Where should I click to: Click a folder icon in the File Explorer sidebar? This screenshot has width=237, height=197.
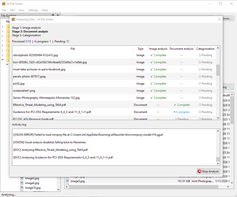click(7, 27)
